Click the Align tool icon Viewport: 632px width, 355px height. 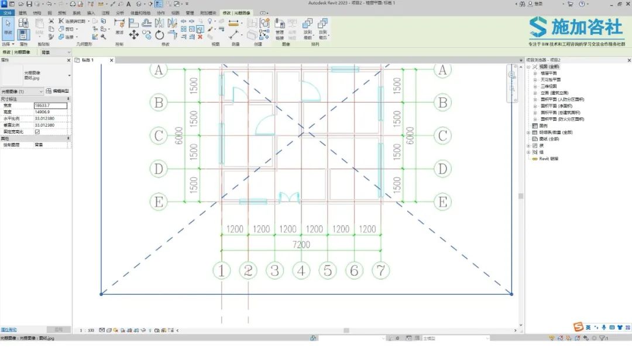134,23
